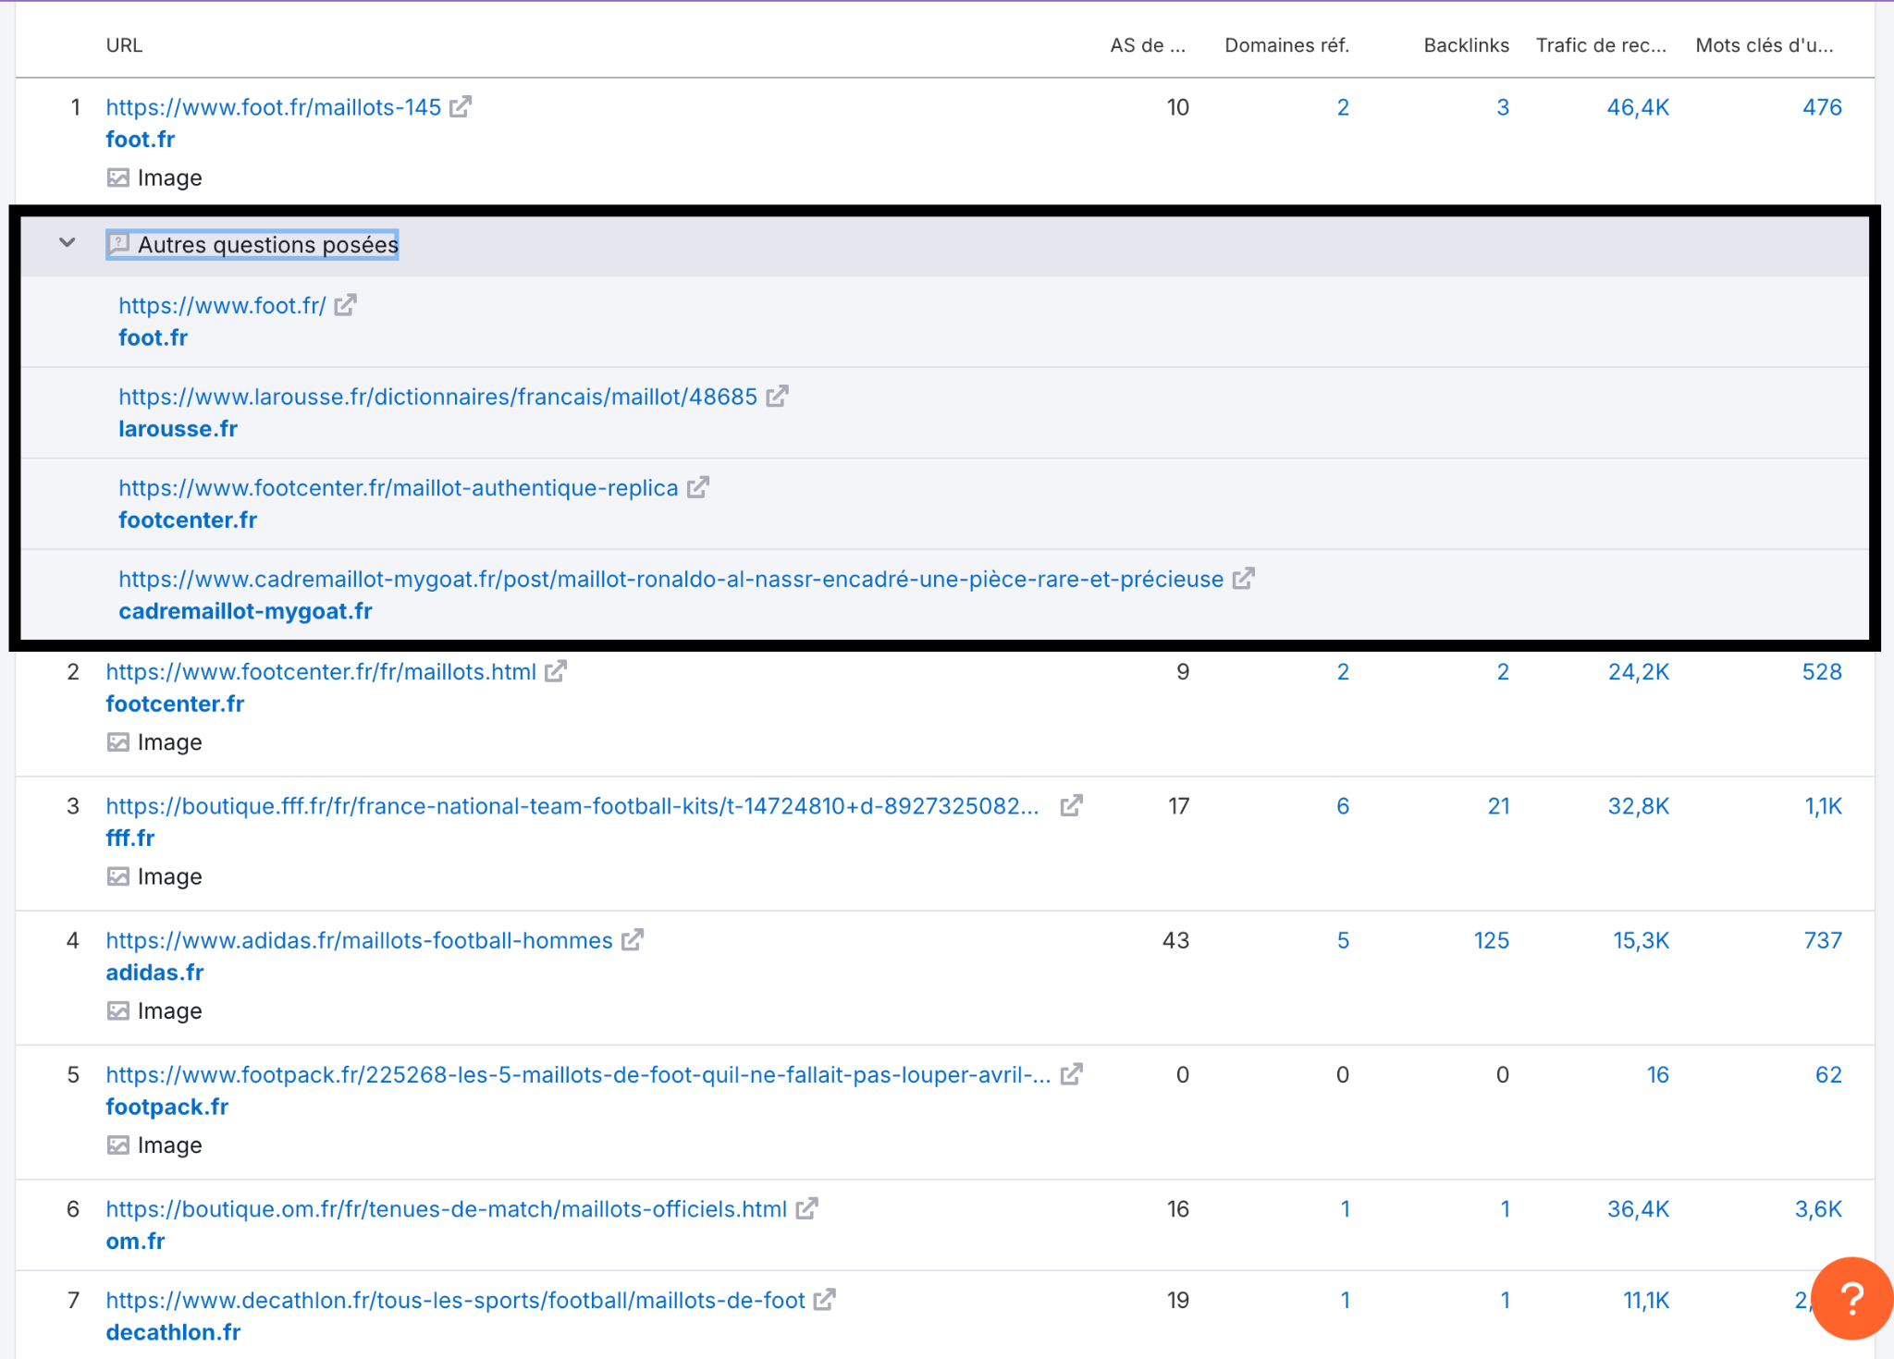Click traffic value 15,3K for adidas.fr
Image resolution: width=1894 pixels, height=1359 pixels.
pyautogui.click(x=1642, y=940)
